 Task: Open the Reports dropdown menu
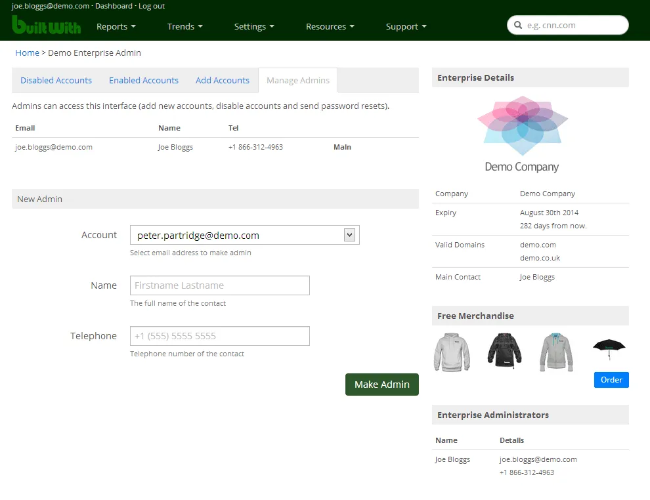tap(116, 27)
